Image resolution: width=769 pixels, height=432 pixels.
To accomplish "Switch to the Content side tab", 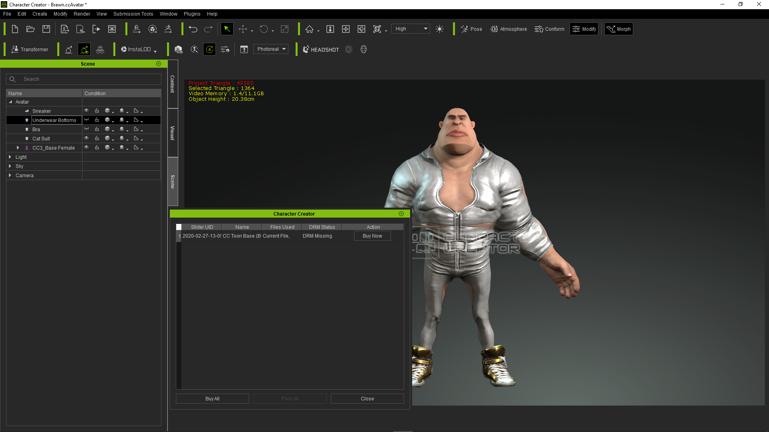I will coord(173,84).
